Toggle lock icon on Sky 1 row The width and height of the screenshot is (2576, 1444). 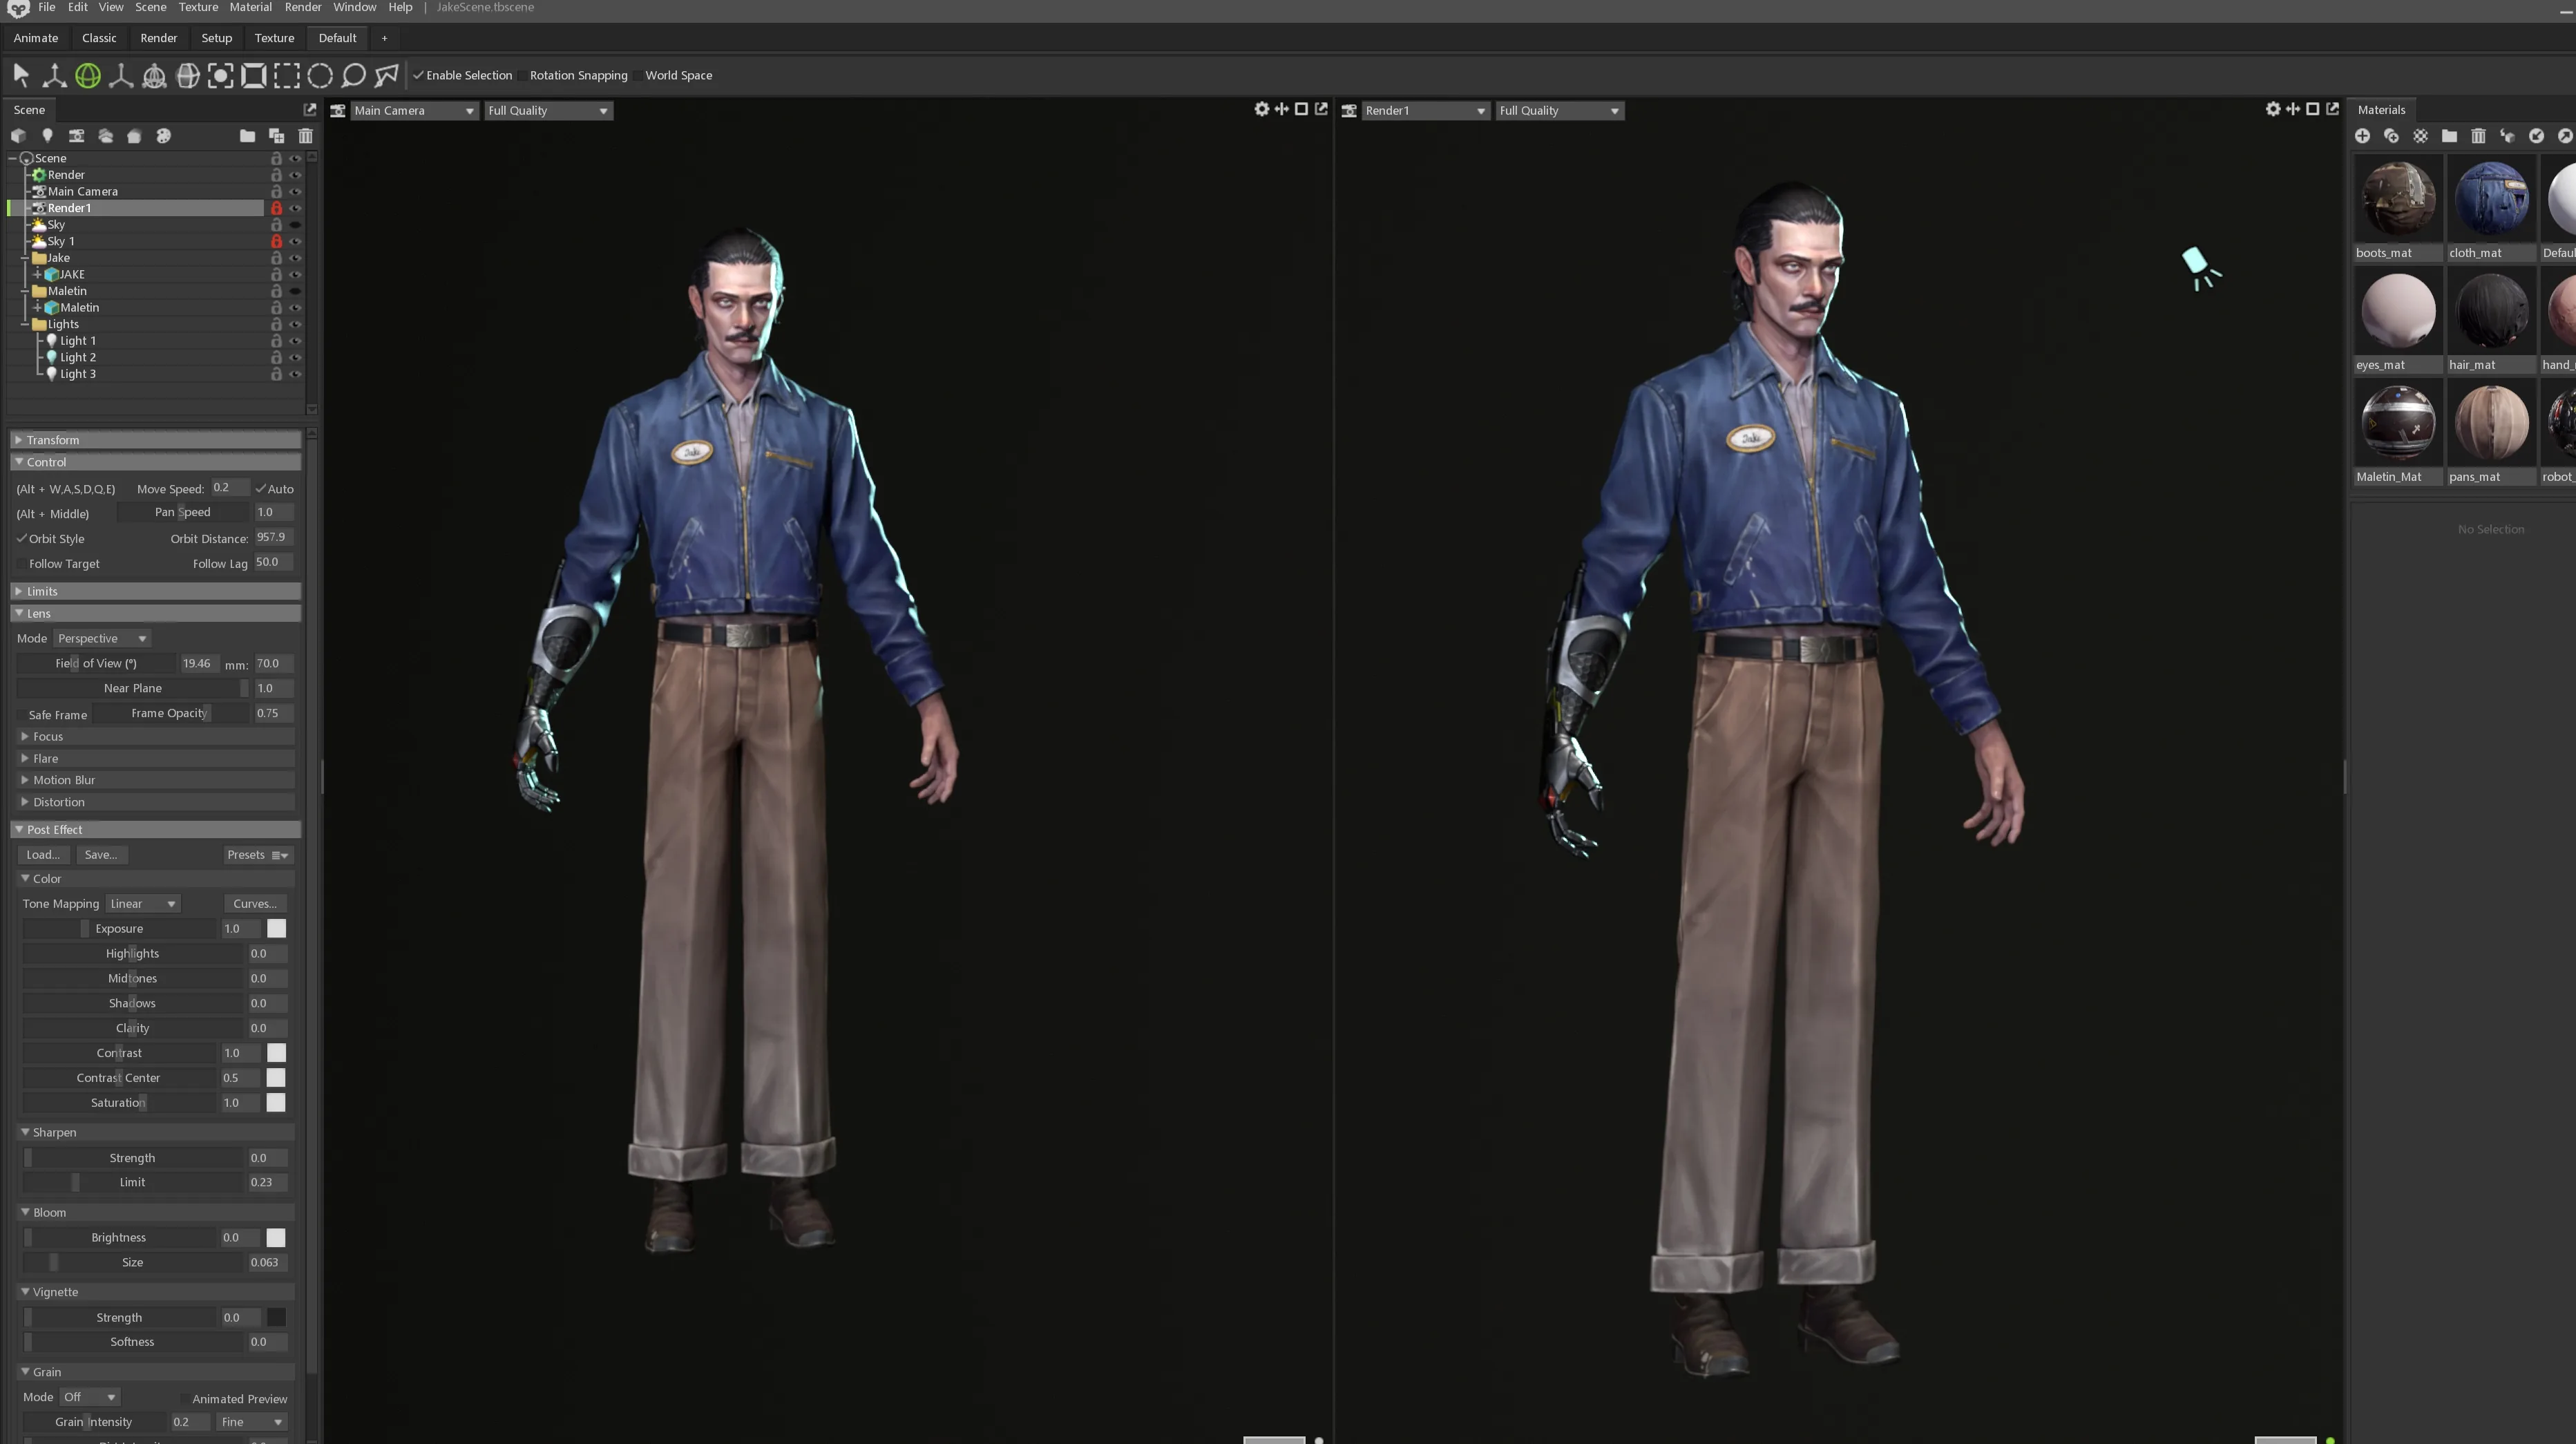click(x=276, y=241)
